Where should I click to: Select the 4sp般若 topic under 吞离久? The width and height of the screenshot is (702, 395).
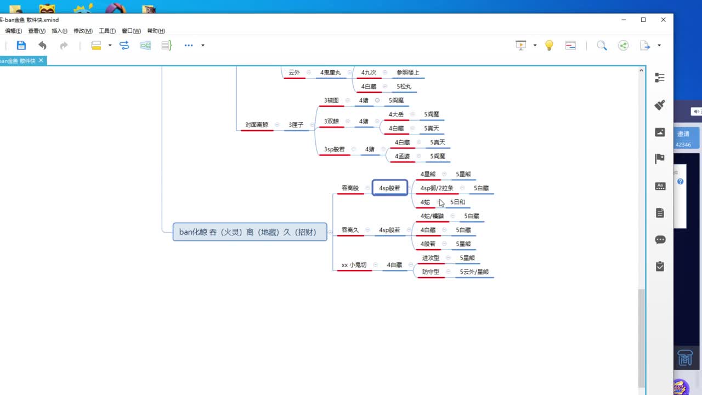[x=389, y=230]
